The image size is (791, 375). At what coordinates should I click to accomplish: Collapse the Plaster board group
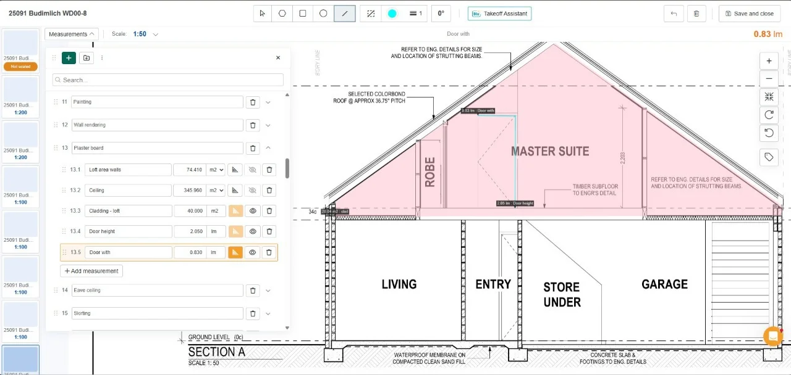pos(268,148)
